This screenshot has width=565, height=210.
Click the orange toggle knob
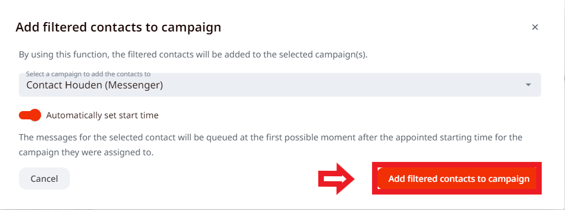(35, 116)
